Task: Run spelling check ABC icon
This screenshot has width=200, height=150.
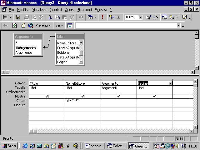Action: (41, 17)
